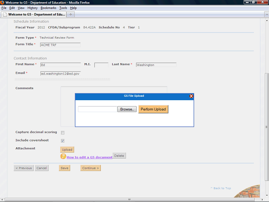The image size is (269, 202).
Task: Open the File menu
Action: [x=4, y=8]
